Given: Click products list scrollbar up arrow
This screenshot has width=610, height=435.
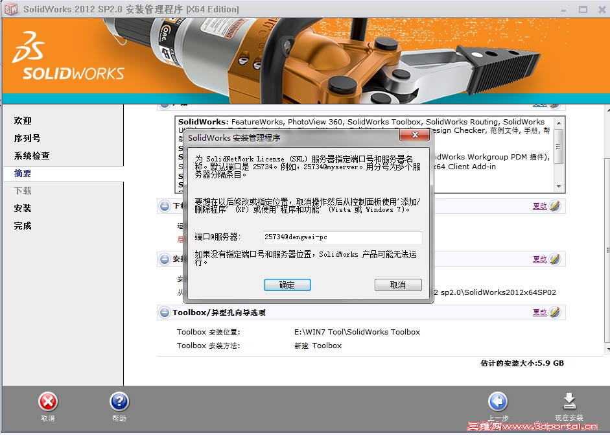Looking at the screenshot, I should [559, 123].
